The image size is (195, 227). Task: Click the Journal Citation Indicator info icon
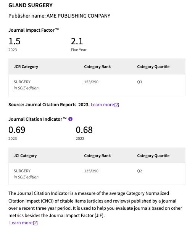[70, 119]
